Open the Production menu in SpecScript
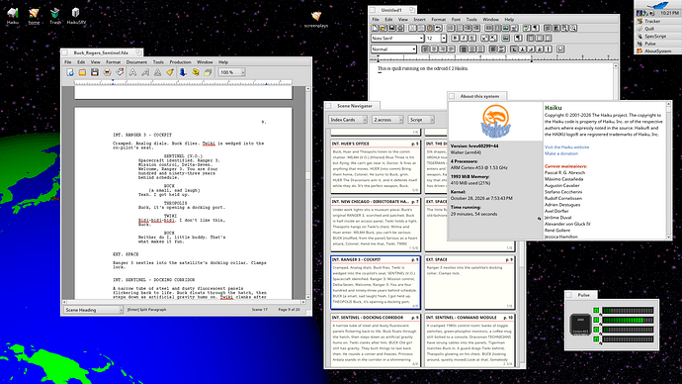 tap(180, 61)
